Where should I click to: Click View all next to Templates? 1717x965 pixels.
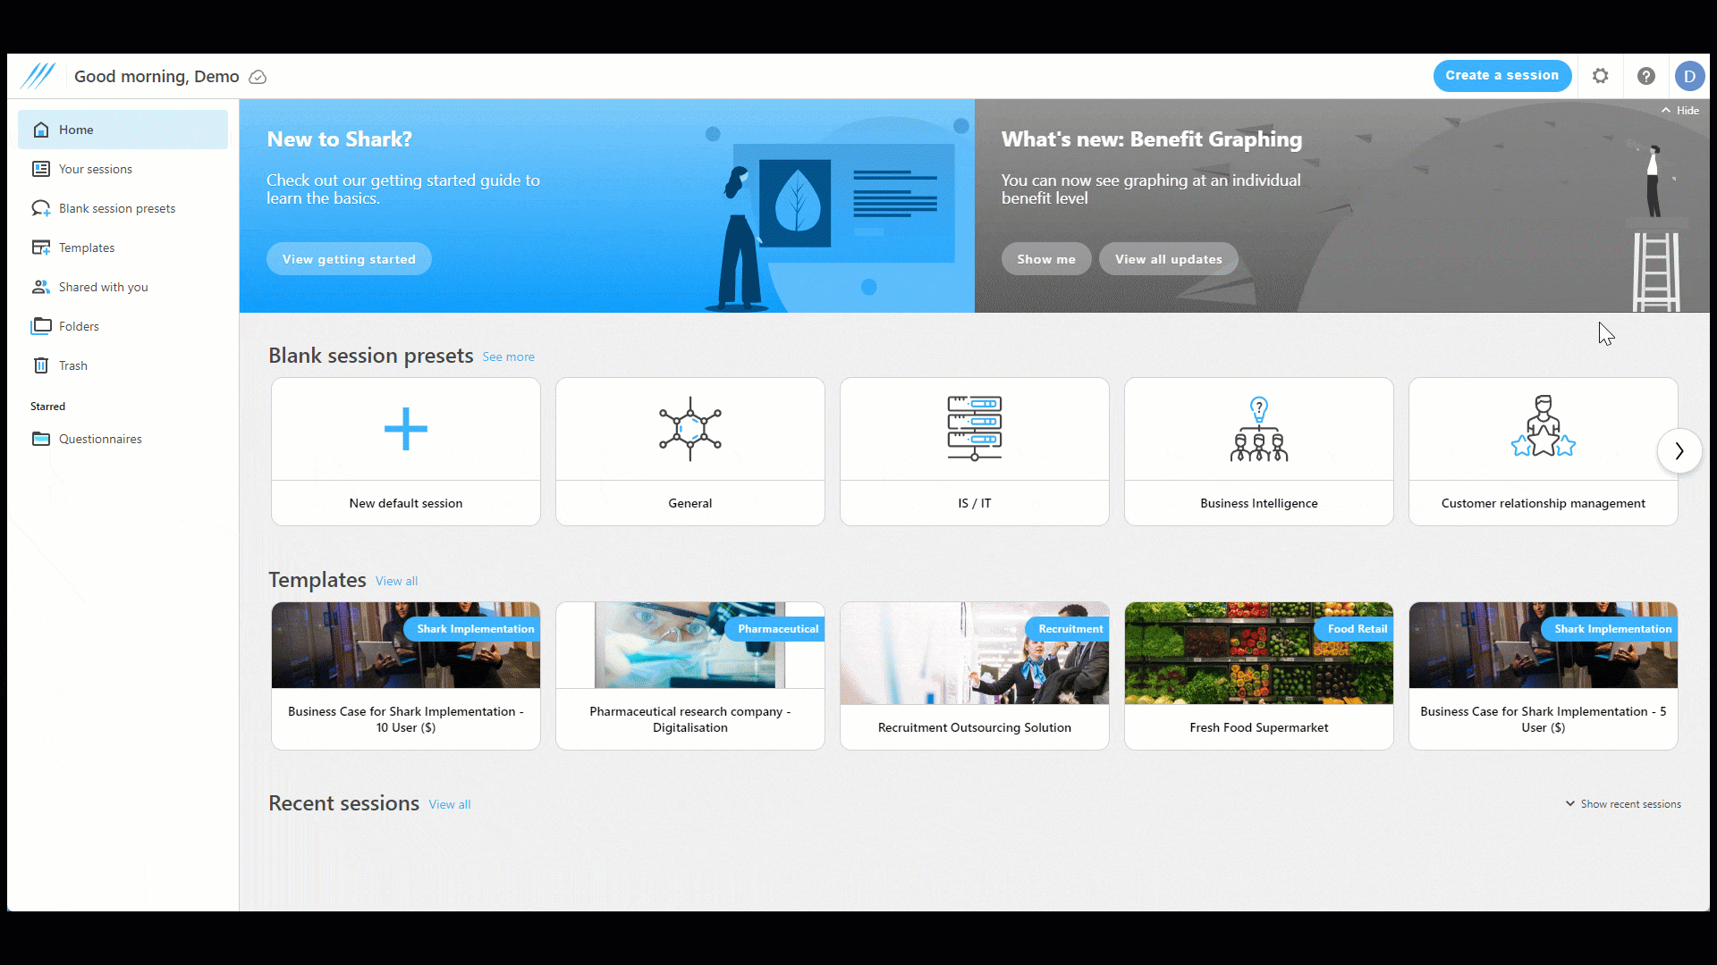tap(397, 582)
